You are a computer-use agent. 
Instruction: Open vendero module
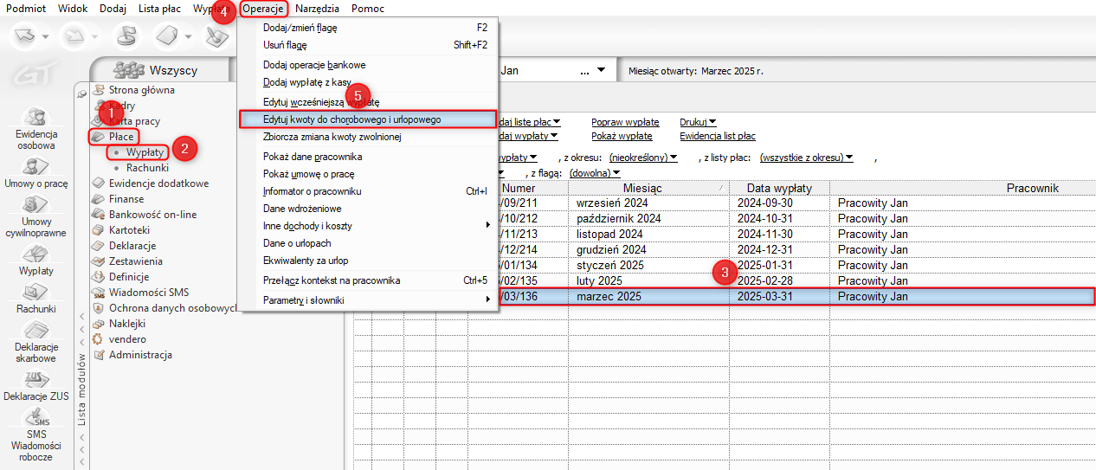[127, 339]
